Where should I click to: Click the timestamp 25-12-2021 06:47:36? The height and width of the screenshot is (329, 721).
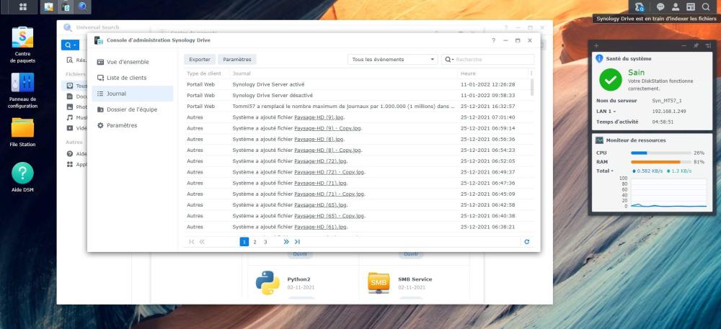(x=487, y=183)
